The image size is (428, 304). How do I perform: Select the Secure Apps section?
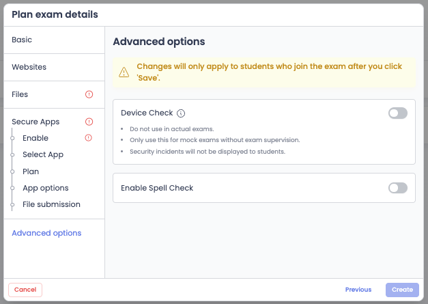tap(35, 122)
